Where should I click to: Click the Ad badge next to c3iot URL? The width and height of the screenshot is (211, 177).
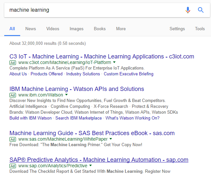coord(13,63)
